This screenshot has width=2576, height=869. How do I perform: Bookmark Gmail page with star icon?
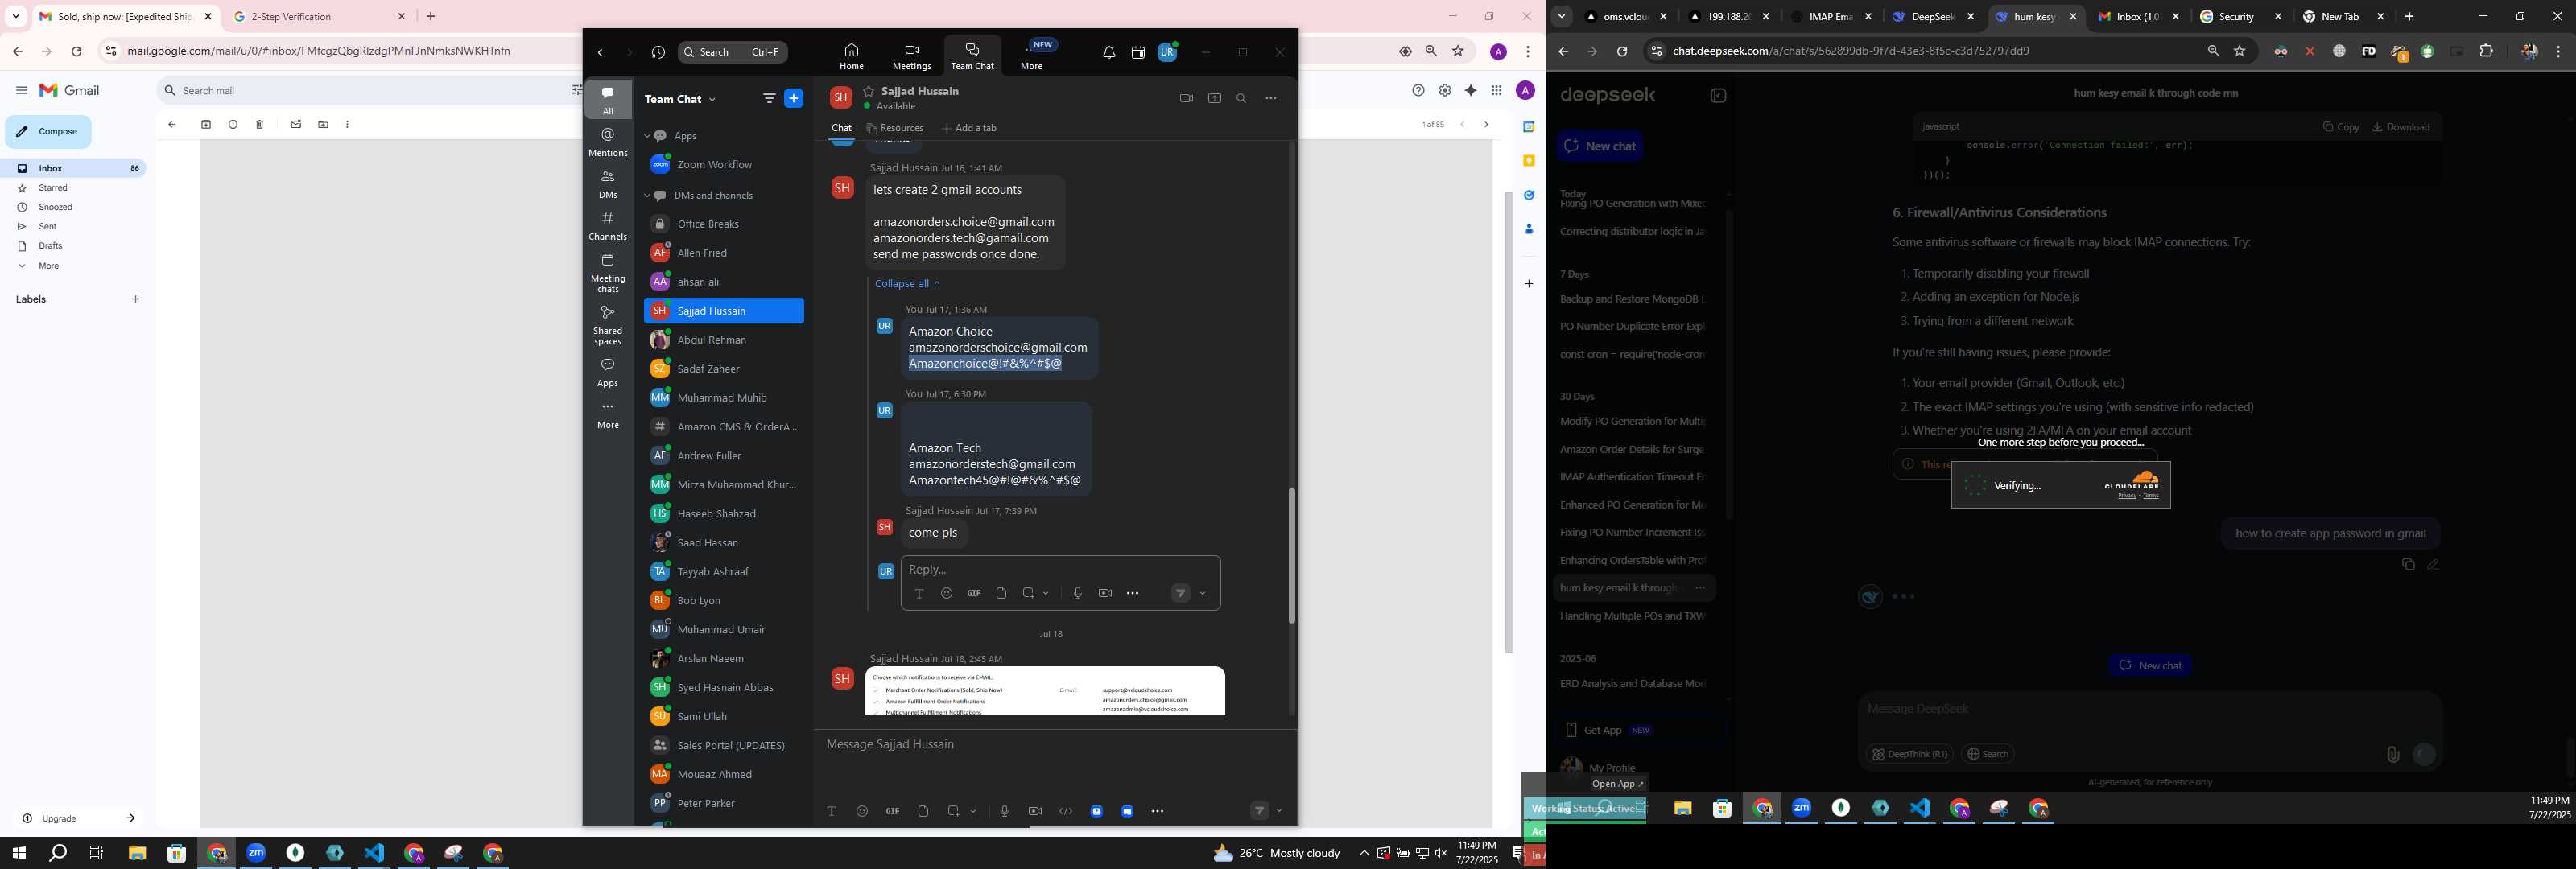[x=1458, y=52]
